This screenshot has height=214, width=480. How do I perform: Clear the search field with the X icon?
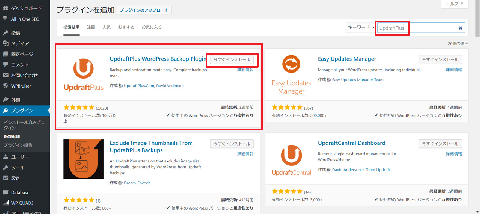(460, 28)
